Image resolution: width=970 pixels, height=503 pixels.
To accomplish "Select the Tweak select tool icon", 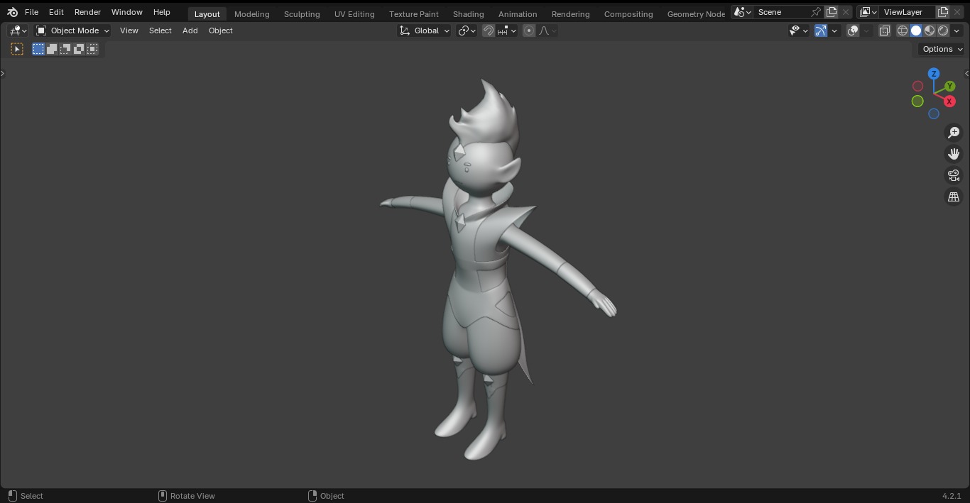I will pyautogui.click(x=17, y=49).
